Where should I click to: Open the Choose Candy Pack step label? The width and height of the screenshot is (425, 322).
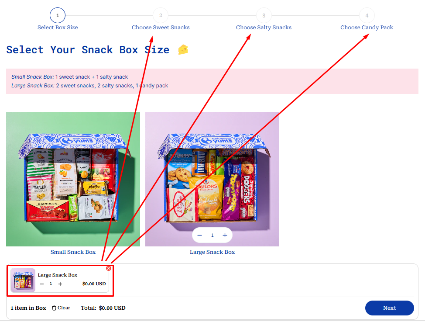click(367, 28)
